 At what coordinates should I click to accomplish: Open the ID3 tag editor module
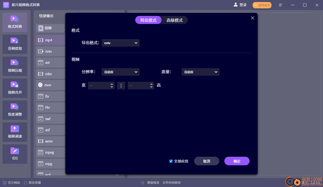pos(15,154)
